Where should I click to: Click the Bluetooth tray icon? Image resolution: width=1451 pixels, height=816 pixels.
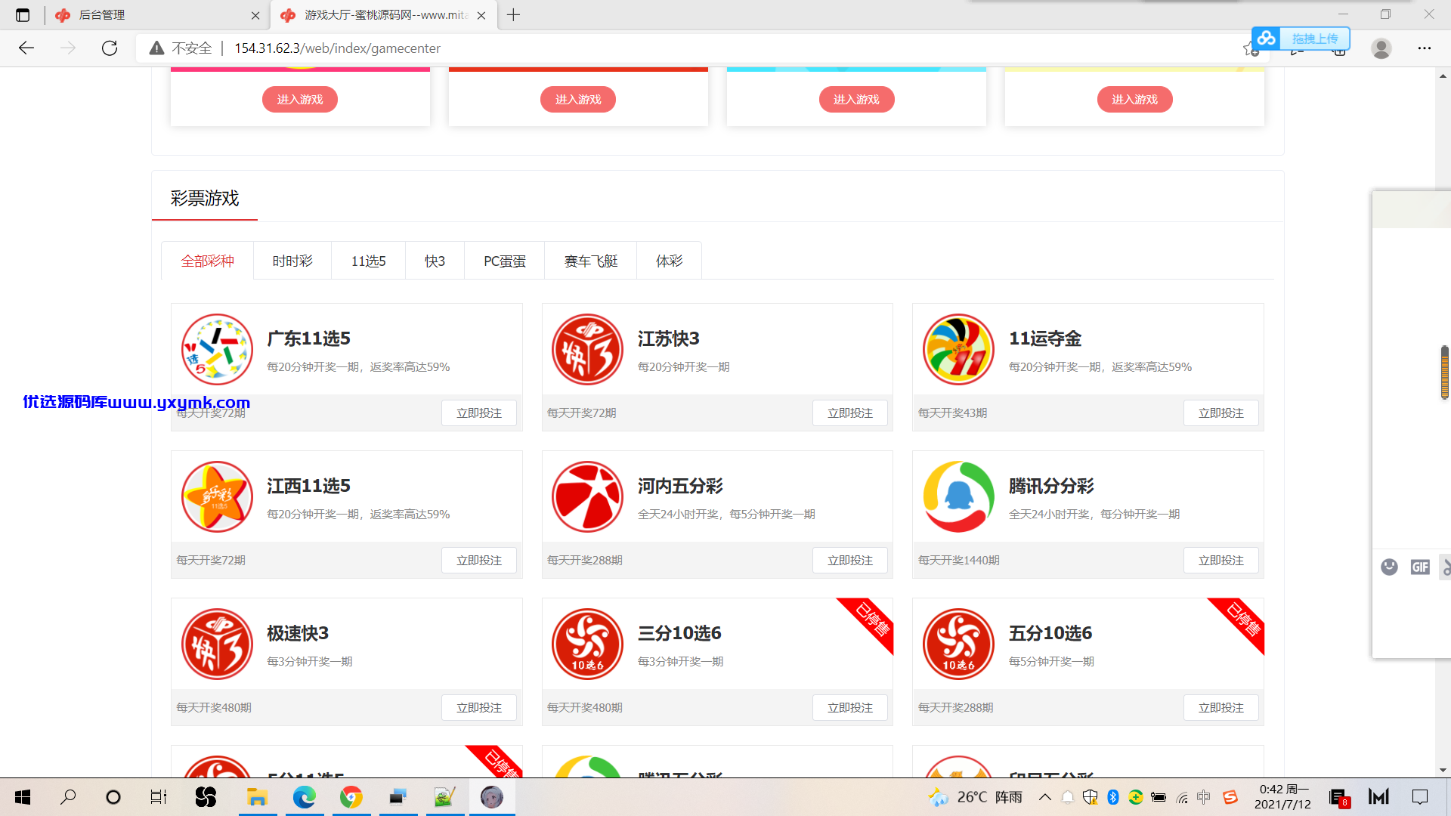click(1112, 797)
